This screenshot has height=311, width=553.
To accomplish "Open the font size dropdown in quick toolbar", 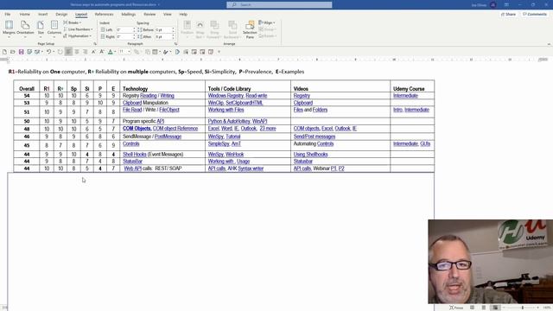I will (129, 52).
